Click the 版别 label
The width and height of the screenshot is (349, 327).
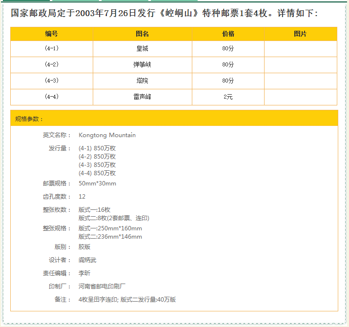click(63, 247)
